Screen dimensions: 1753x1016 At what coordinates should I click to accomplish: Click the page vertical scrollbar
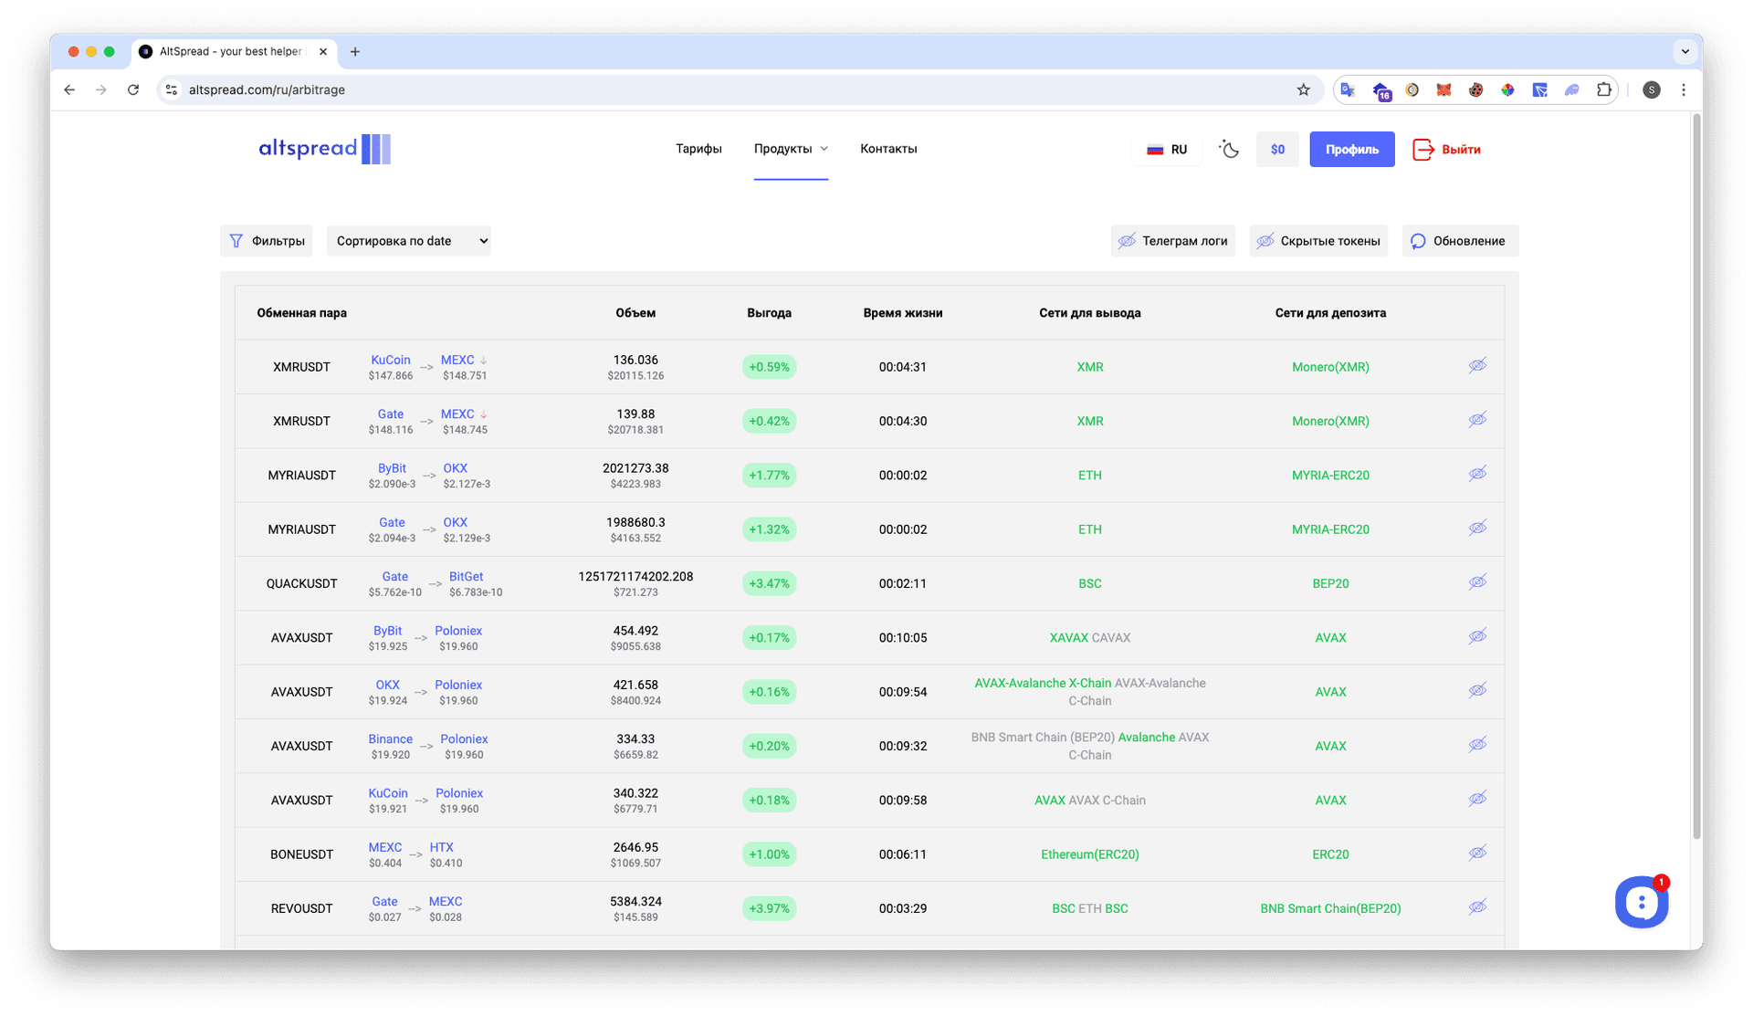(1696, 475)
